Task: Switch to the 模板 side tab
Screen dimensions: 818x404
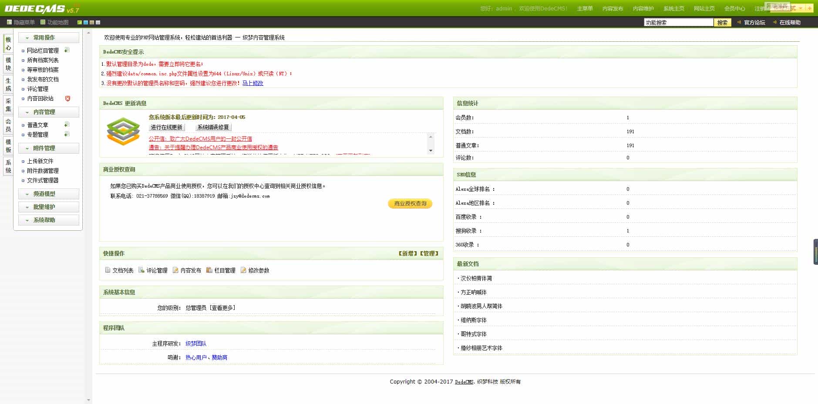Action: point(8,146)
